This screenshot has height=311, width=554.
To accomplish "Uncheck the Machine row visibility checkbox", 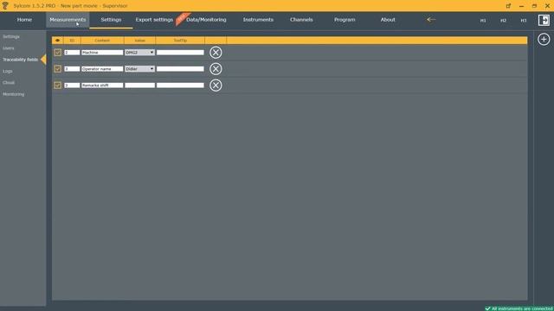I will click(x=58, y=53).
